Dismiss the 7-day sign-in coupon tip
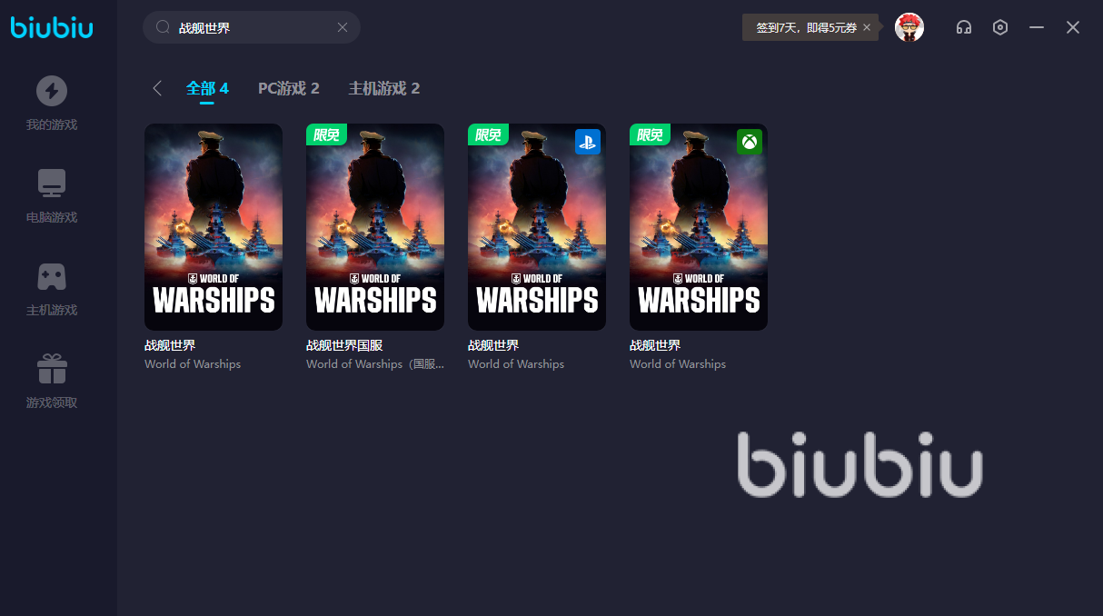The image size is (1103, 616). [867, 27]
